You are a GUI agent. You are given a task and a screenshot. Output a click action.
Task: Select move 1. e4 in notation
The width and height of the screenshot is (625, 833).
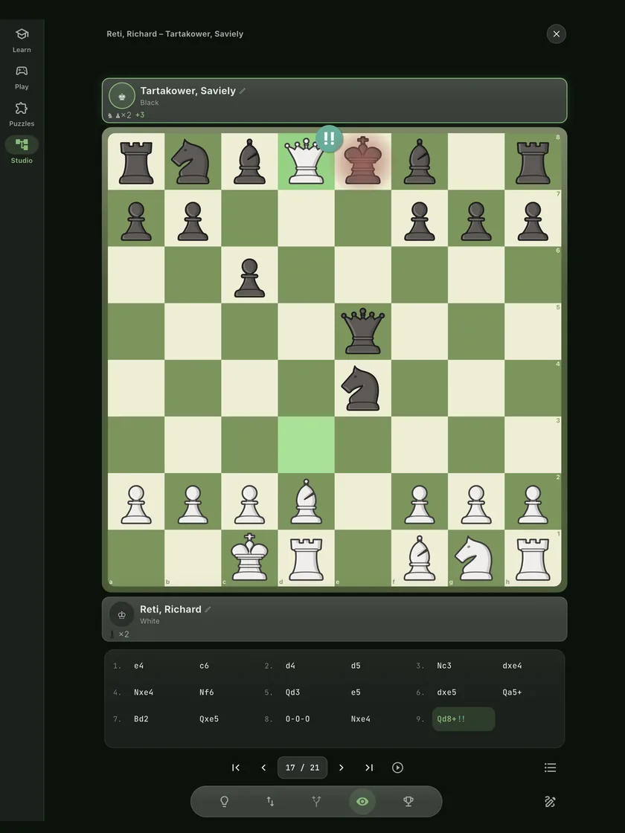[x=138, y=666]
